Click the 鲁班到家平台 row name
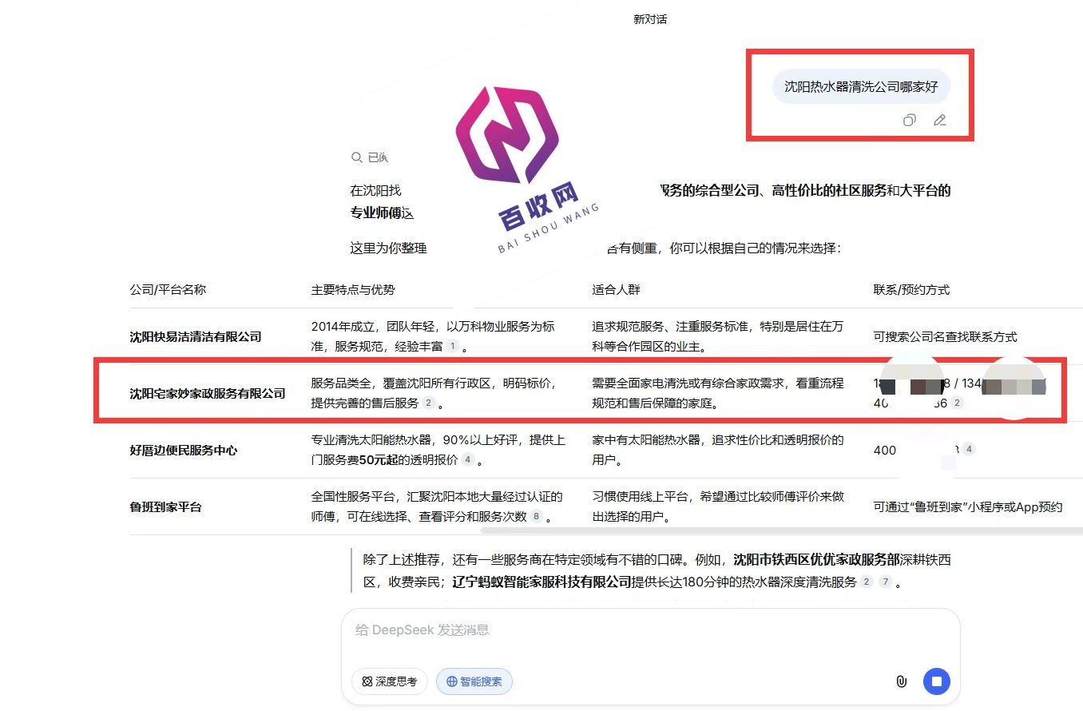This screenshot has width=1083, height=711. pos(165,506)
